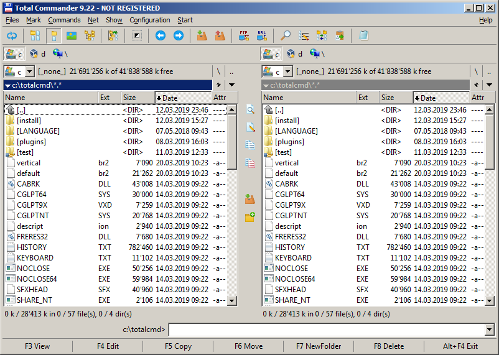Go forward with the blue right arrow

coord(179,35)
